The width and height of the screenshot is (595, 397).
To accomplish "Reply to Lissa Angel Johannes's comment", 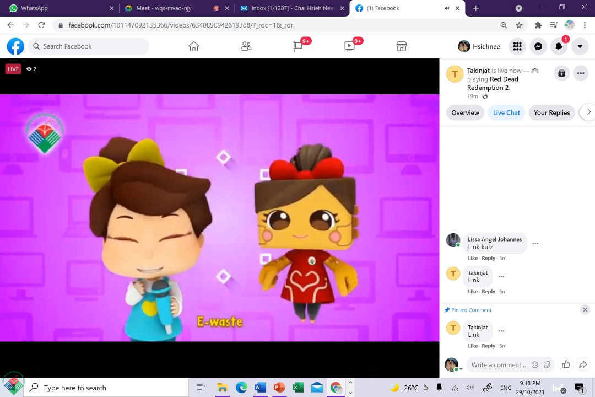I will 488,259.
